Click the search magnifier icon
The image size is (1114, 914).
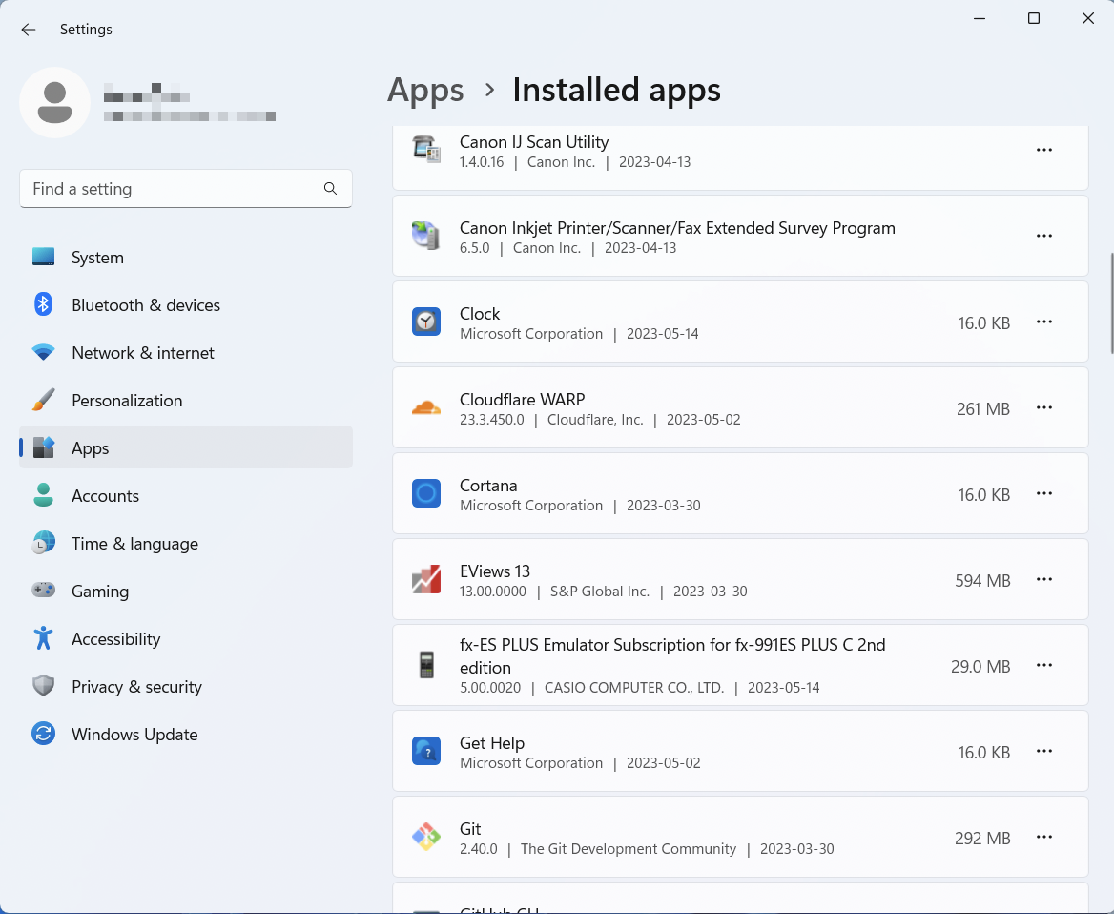point(330,188)
